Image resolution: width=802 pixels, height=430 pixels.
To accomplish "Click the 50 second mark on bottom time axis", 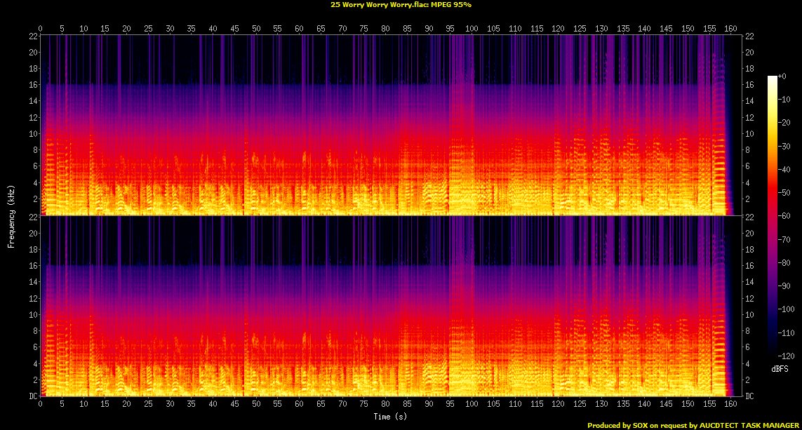I will pos(256,405).
